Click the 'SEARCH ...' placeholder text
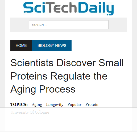 point(39,25)
